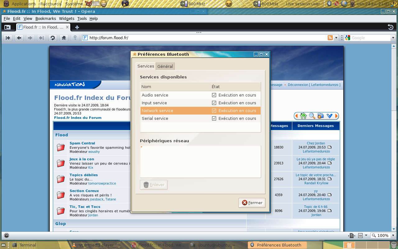Click the blue down chevron forum icon
The height and width of the screenshot is (249, 398).
[330, 116]
